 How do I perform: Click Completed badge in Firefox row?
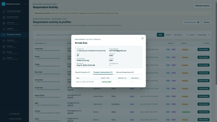tap(186, 112)
